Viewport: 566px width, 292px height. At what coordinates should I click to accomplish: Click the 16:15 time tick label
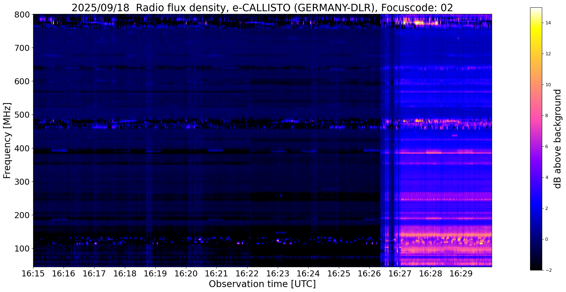click(x=33, y=274)
